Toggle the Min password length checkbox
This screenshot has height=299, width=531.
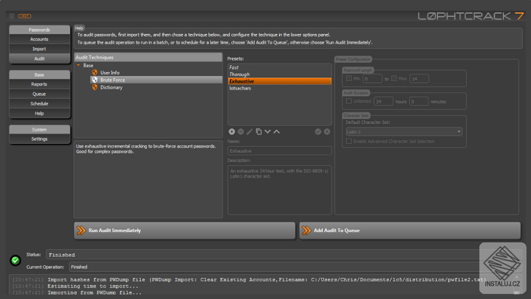[349, 78]
